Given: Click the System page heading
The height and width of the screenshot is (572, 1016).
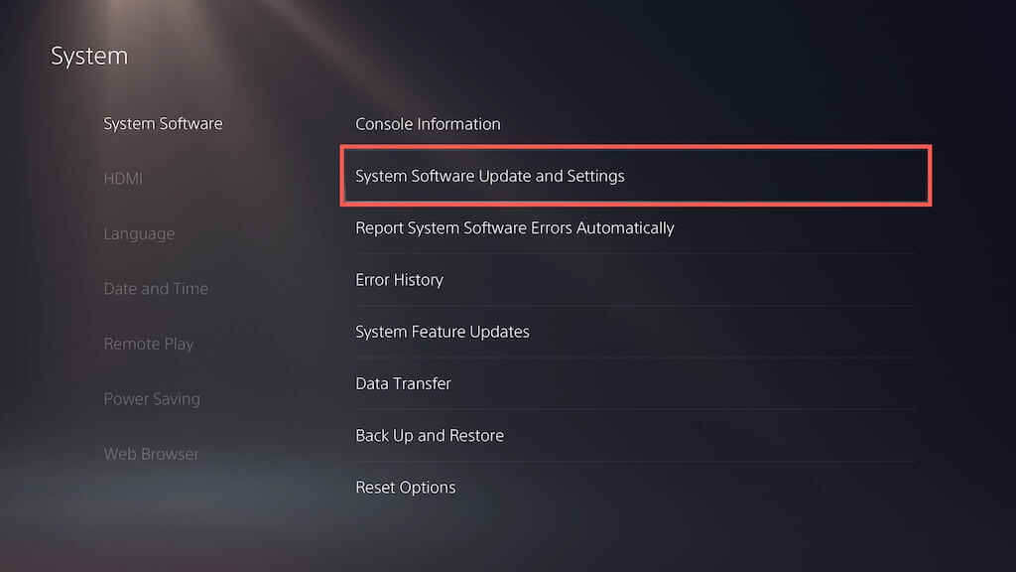Looking at the screenshot, I should [89, 56].
